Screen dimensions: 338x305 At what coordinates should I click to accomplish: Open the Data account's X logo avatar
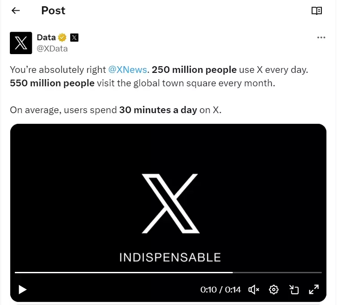(x=21, y=43)
